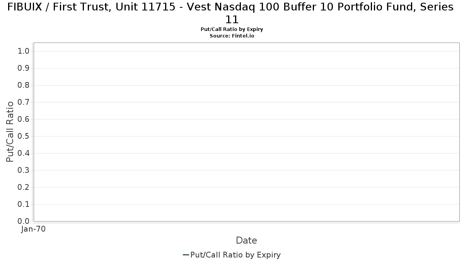Click the Jan-70 x-axis tick label
Viewport: 464px width, 261px height.
pos(34,229)
